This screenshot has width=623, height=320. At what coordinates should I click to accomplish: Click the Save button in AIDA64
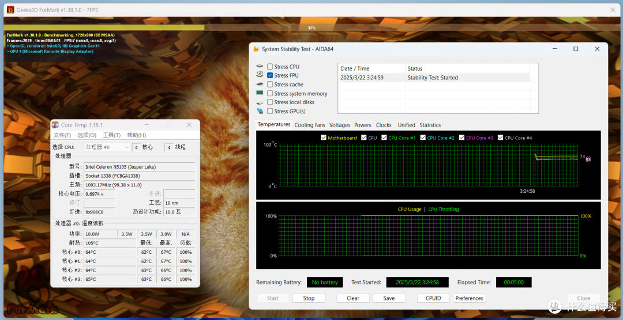click(x=389, y=298)
